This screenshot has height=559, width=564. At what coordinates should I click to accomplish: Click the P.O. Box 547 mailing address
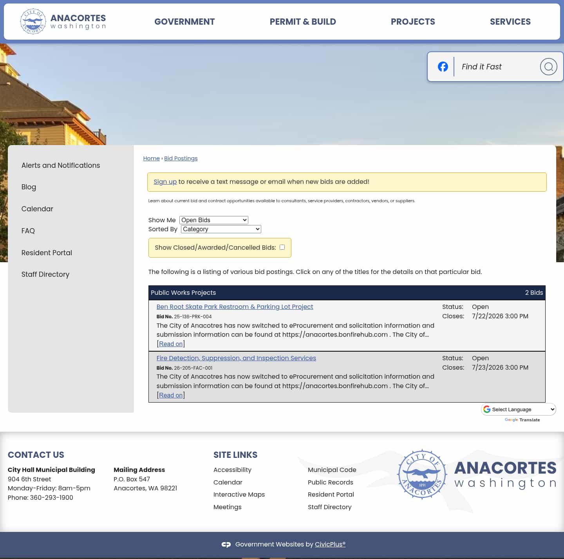[x=132, y=479]
